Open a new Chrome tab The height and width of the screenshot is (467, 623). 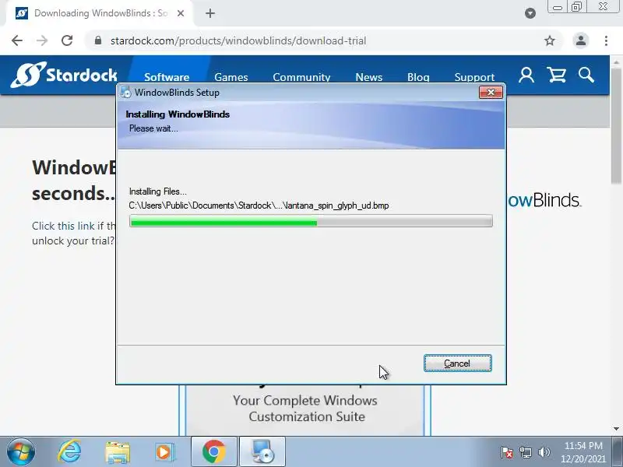210,13
